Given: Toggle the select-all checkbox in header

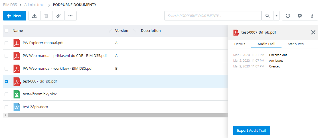Looking at the screenshot, I should (x=7, y=31).
